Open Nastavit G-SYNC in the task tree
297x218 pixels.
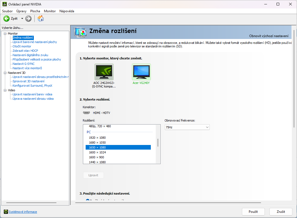coord(23,64)
